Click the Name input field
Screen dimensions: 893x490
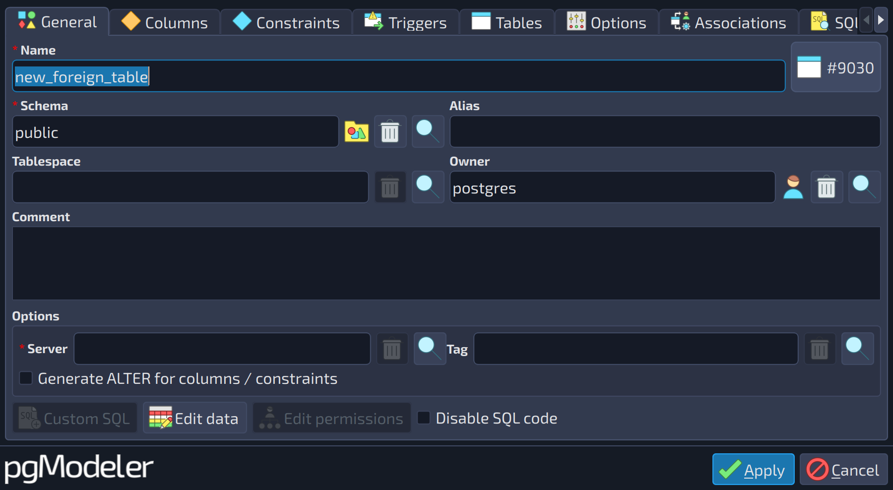click(398, 76)
